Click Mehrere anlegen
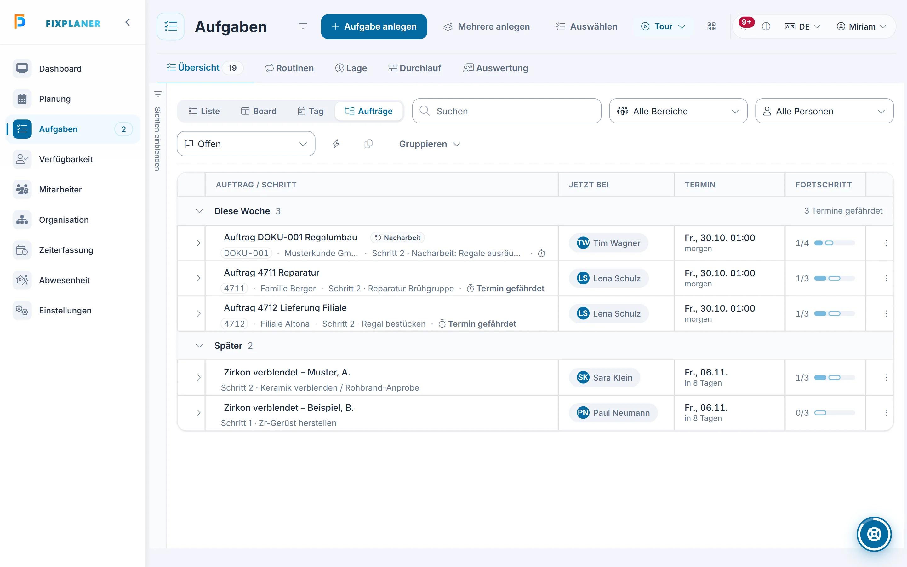The image size is (907, 567). pyautogui.click(x=487, y=27)
